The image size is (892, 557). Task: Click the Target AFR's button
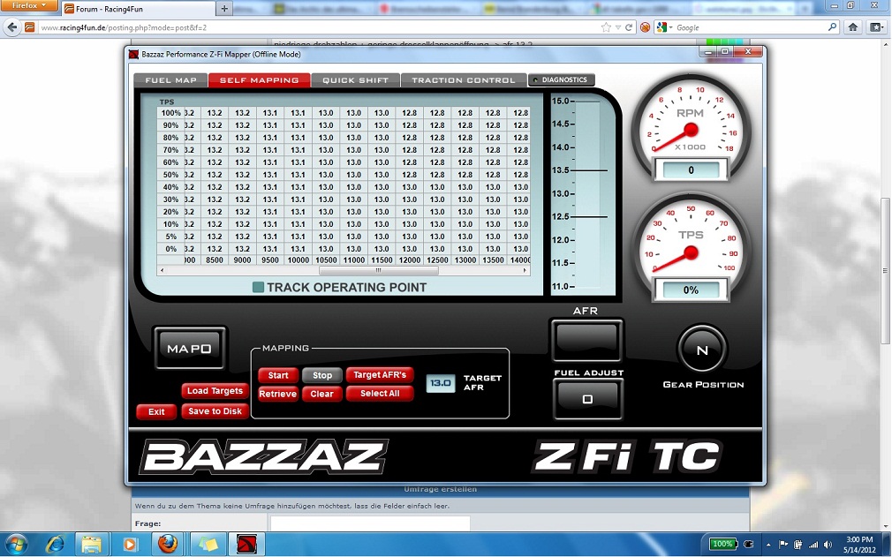[380, 375]
